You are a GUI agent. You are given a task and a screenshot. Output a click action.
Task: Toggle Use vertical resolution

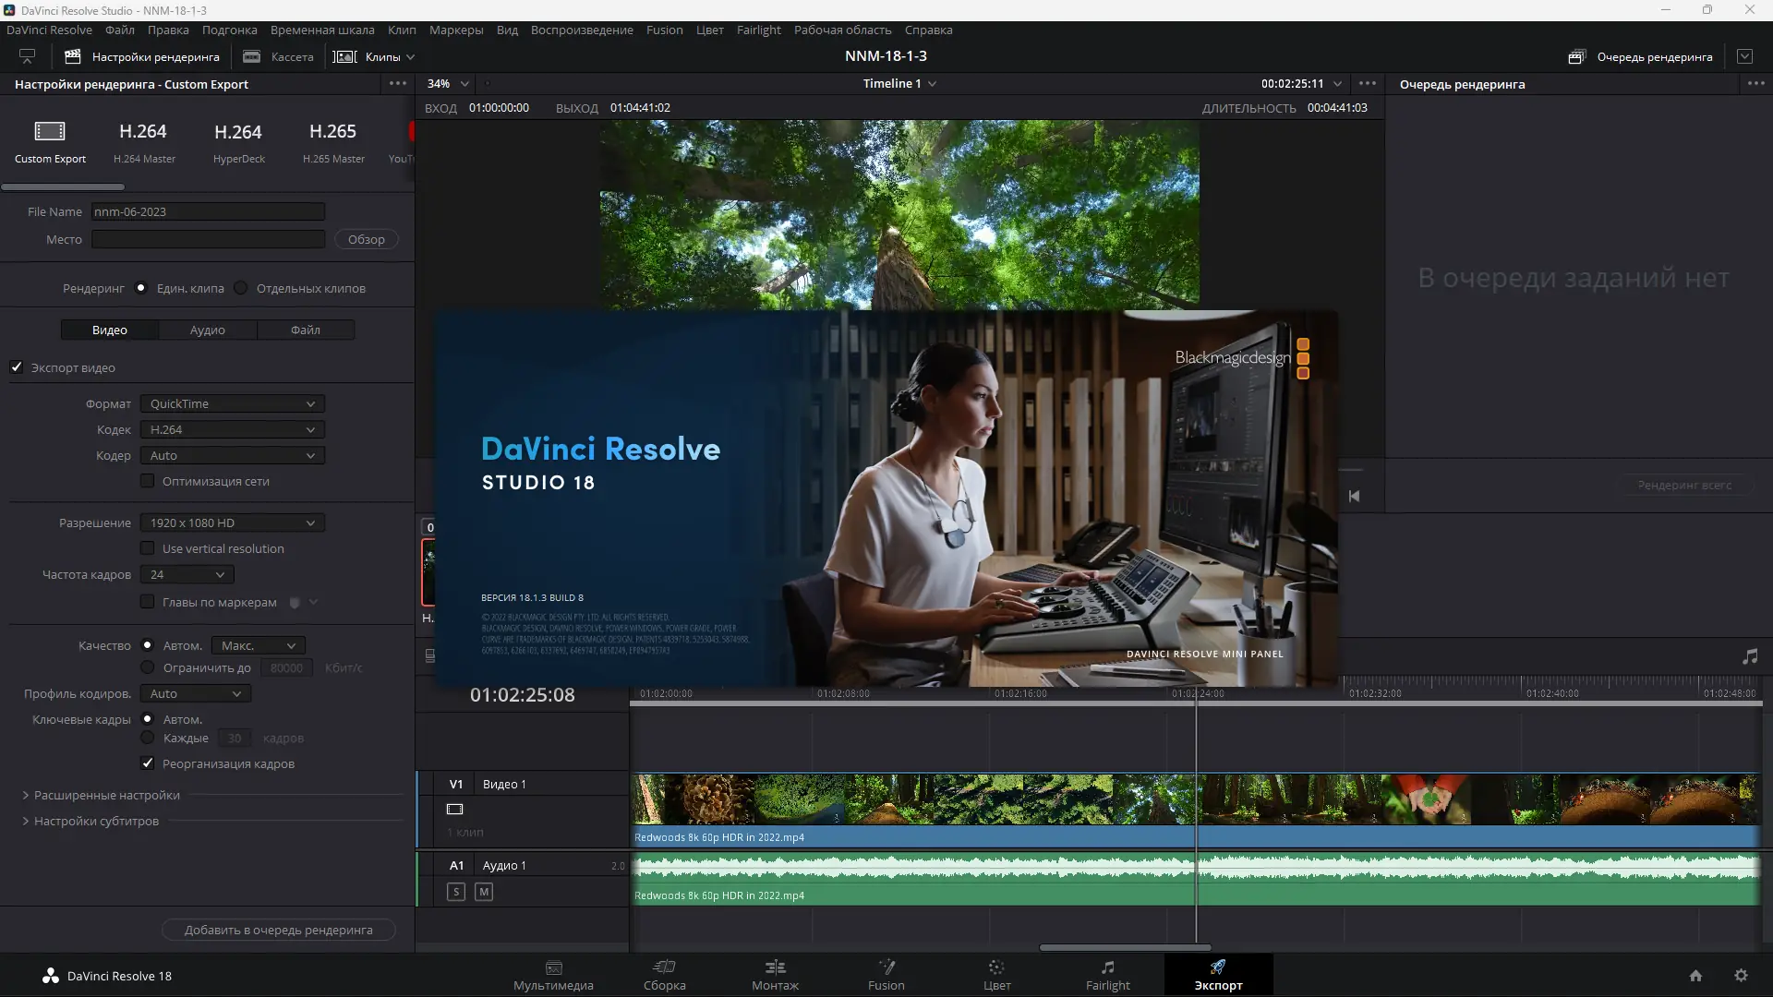148,547
